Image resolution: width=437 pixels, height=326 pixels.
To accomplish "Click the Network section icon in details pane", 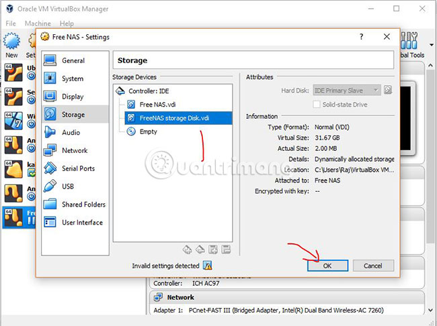I will [x=158, y=297].
